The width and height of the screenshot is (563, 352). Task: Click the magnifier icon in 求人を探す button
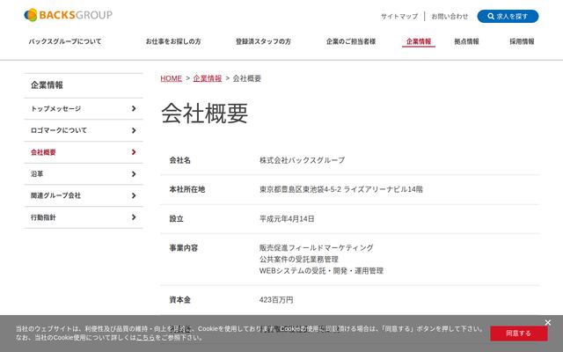click(x=491, y=16)
